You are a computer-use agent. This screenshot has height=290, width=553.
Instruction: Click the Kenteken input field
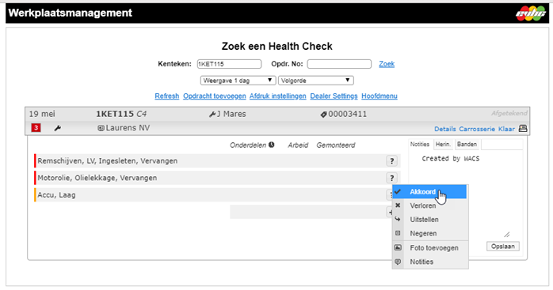(229, 64)
